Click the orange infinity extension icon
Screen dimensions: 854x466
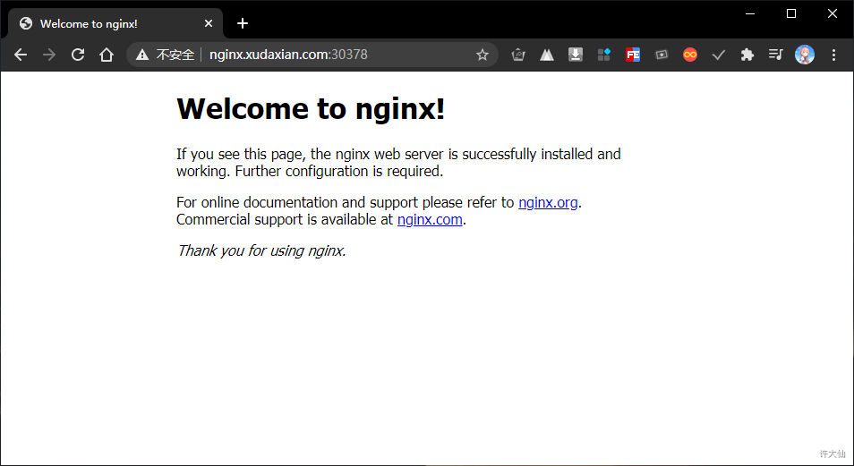coord(690,55)
